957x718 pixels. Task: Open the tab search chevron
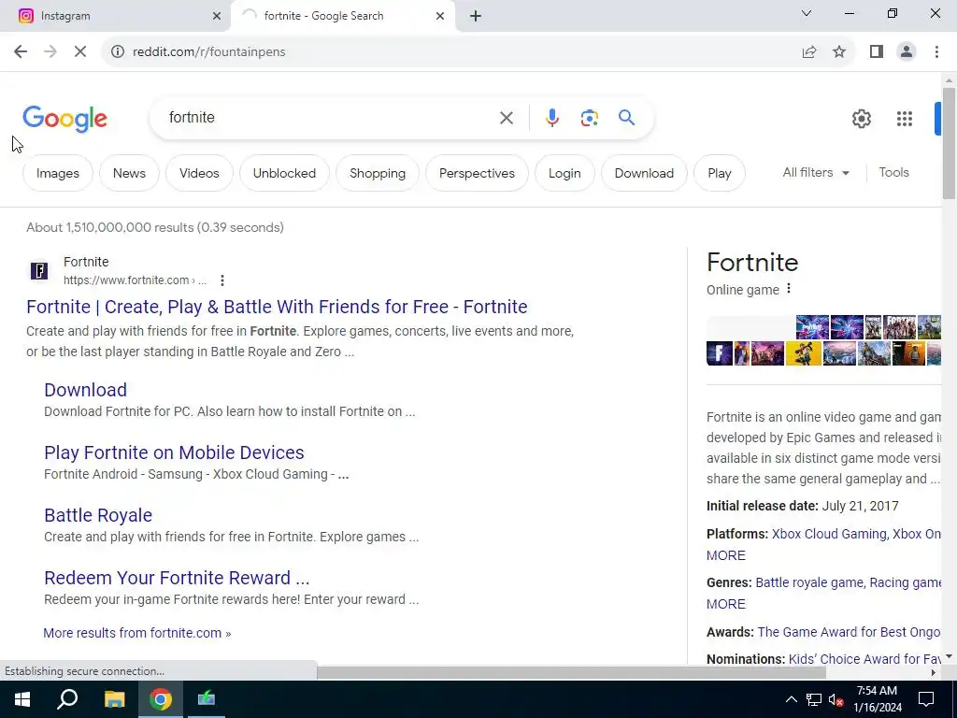tap(806, 13)
